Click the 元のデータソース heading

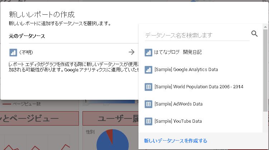27,36
